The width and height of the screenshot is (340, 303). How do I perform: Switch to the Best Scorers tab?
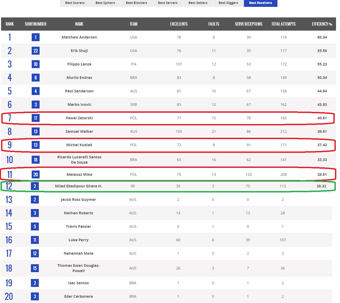(75, 3)
